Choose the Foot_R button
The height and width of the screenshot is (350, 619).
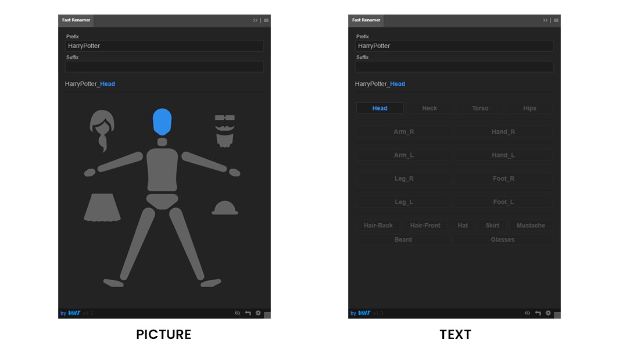point(503,178)
